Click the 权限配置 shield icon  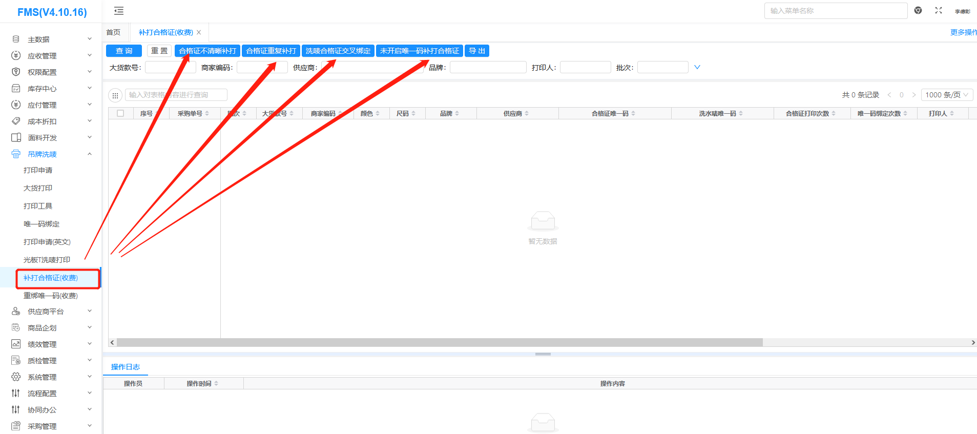click(16, 72)
